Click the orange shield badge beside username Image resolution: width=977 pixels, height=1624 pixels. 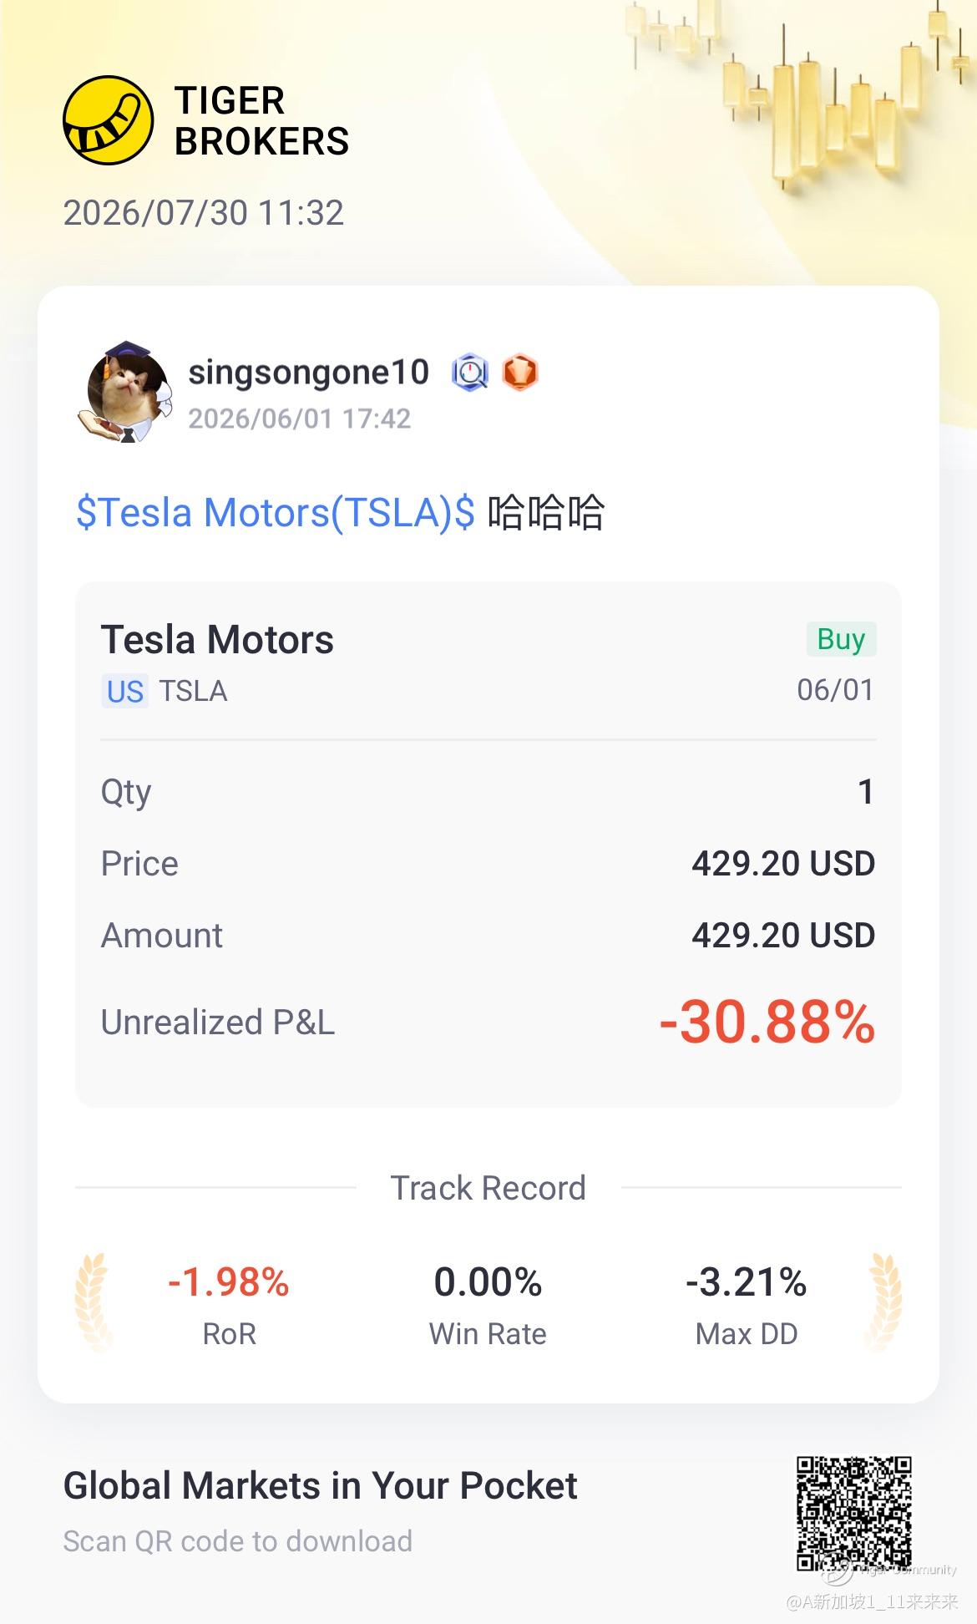[x=520, y=373]
